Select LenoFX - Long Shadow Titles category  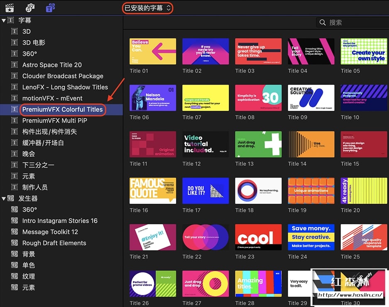(x=61, y=87)
